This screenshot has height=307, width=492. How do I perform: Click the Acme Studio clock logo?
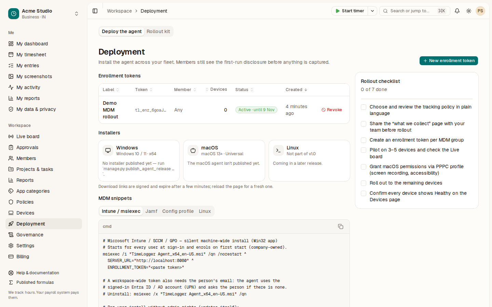click(x=14, y=14)
